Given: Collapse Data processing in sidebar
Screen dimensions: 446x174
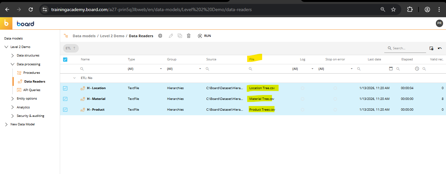Looking at the screenshot, I should click(12, 64).
